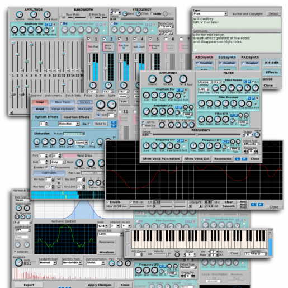
Task: Click the Show Voice List button
Action: [197, 159]
